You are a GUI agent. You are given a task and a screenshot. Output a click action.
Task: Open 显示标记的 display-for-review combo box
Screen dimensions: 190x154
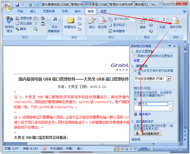(x=124, y=19)
